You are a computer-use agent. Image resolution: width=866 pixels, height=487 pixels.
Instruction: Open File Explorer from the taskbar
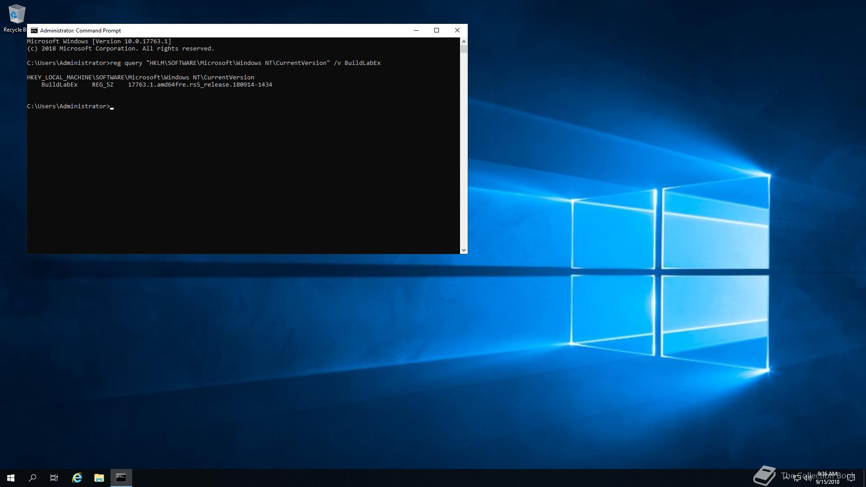coord(99,478)
